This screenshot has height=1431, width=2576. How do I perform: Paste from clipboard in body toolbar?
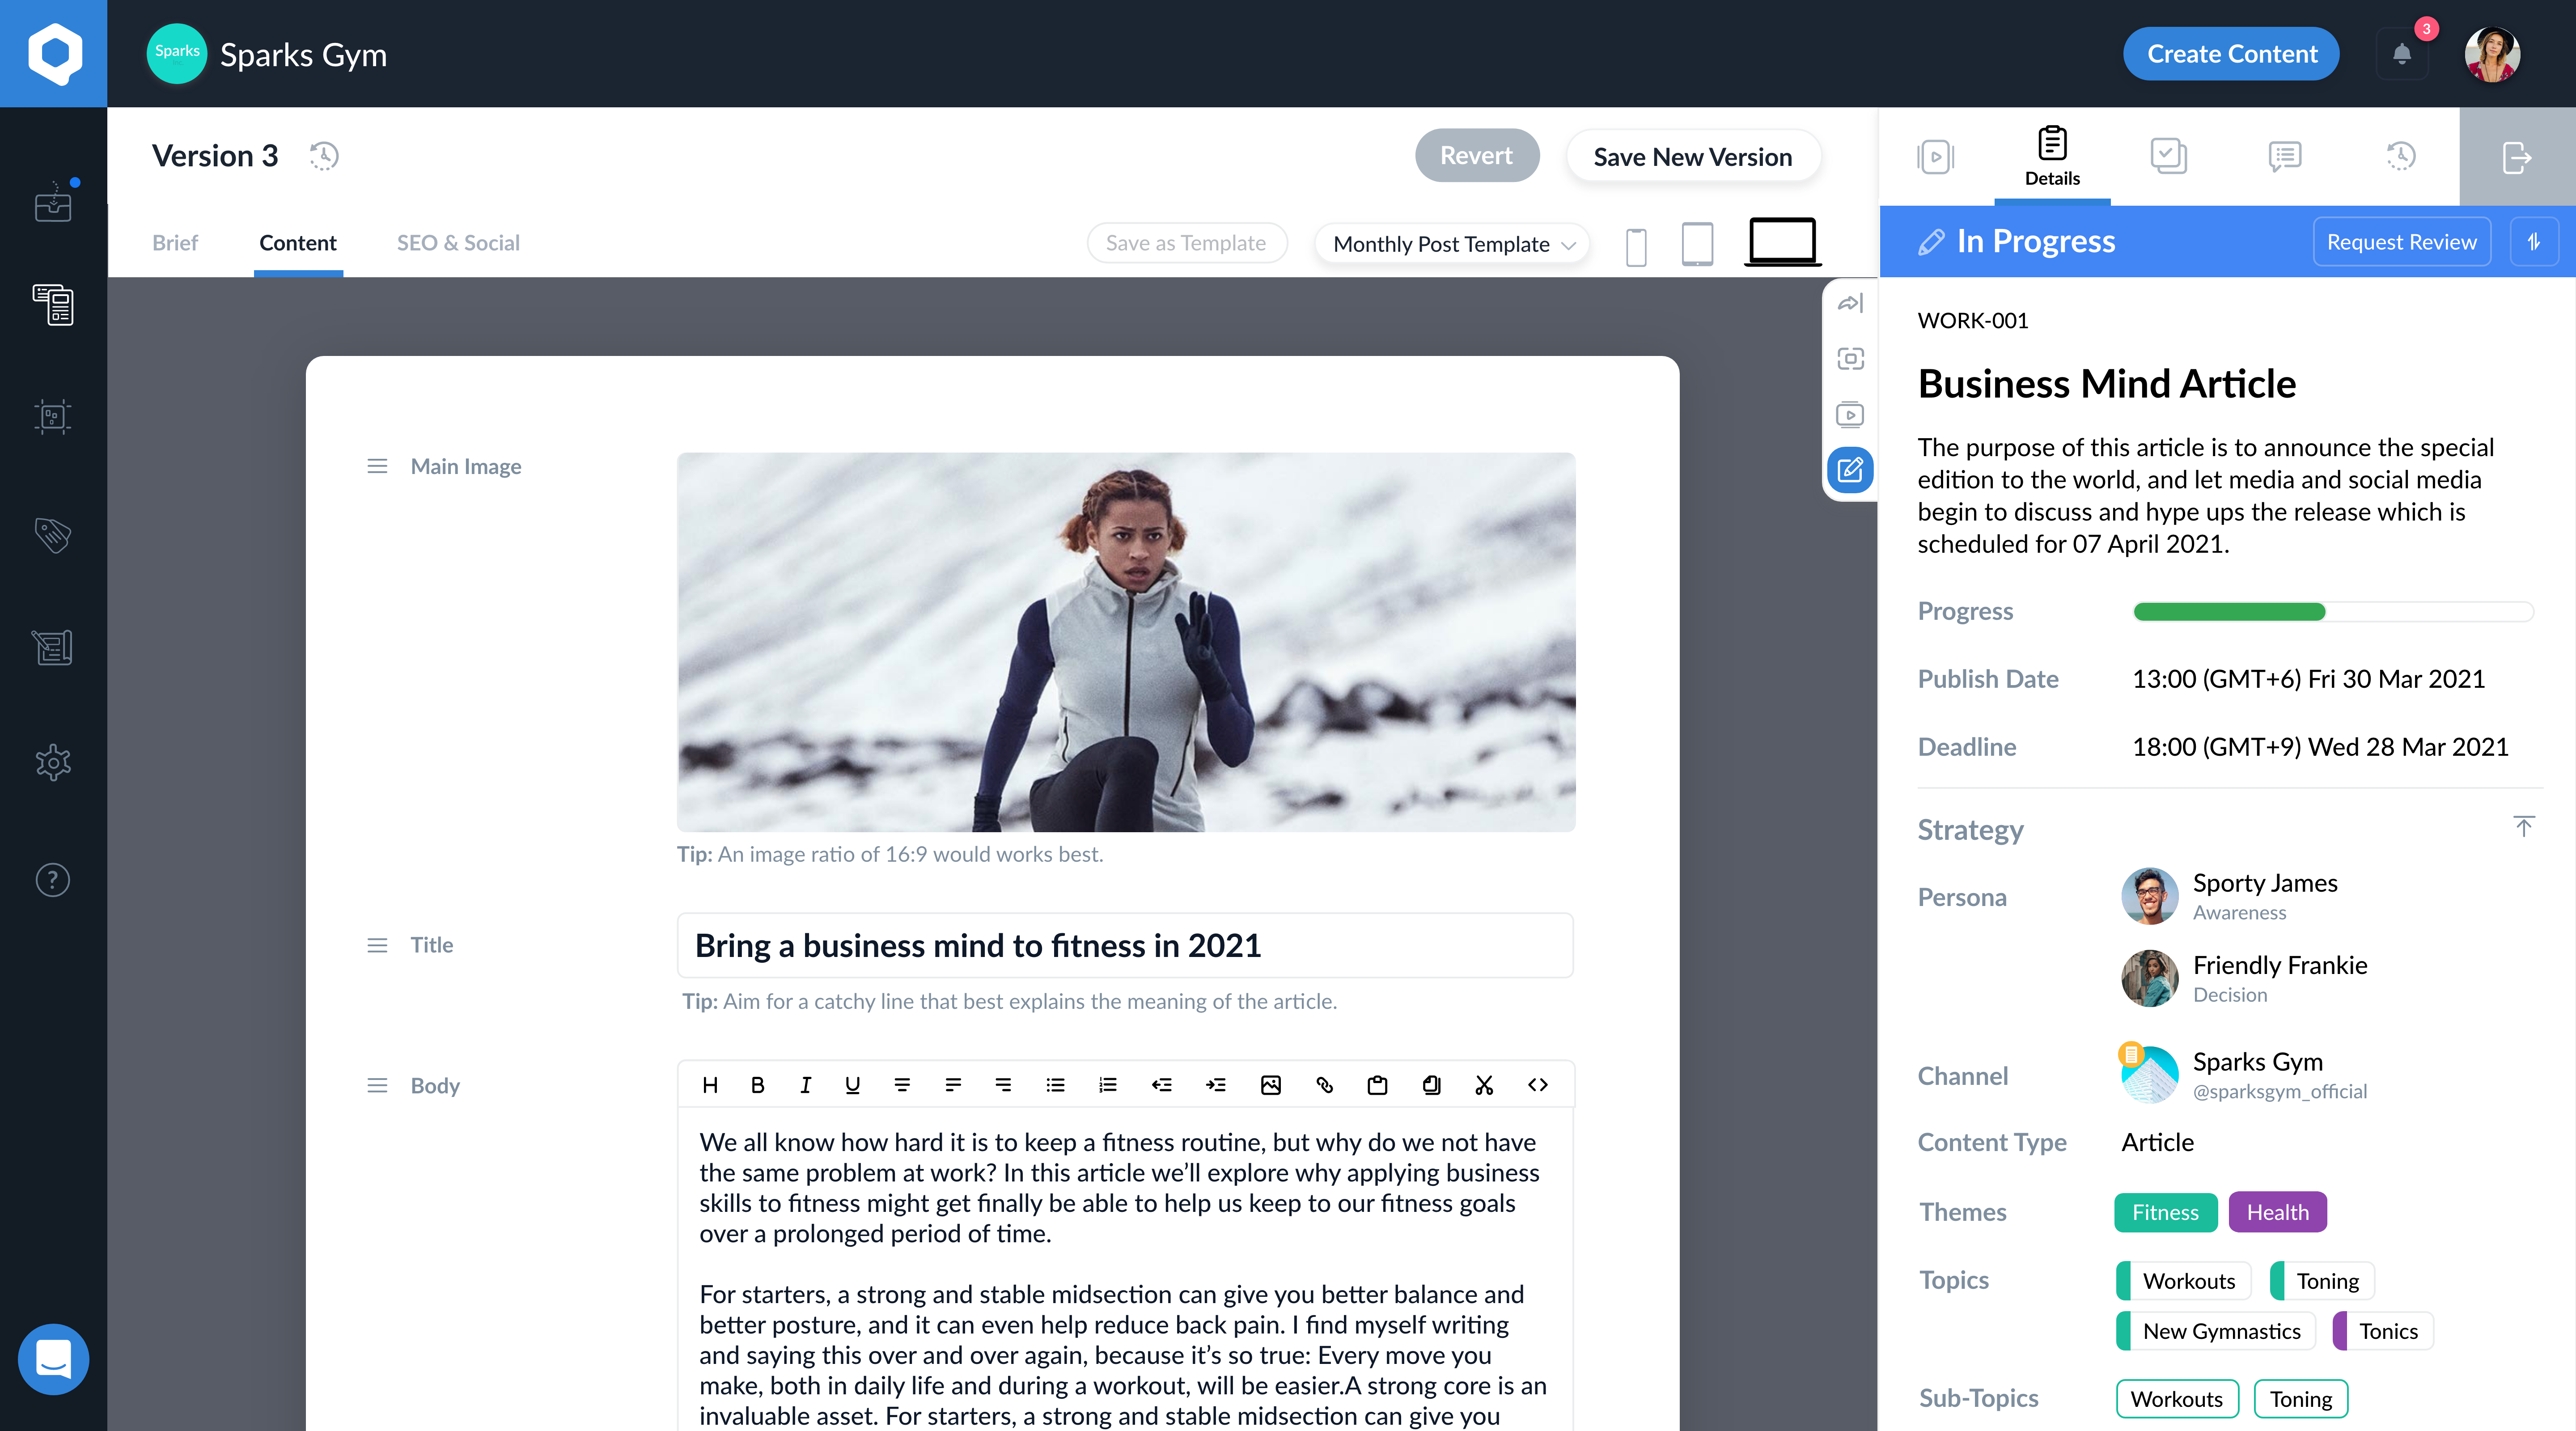1377,1085
